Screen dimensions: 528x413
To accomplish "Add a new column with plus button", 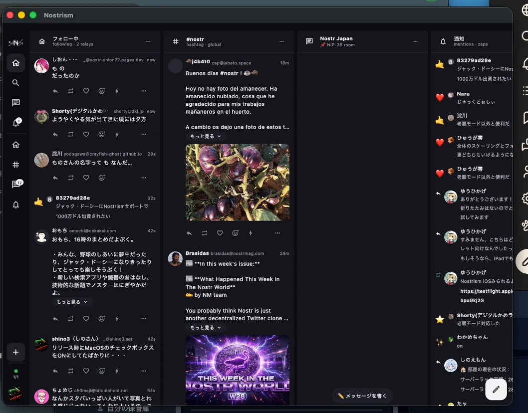I will [15, 352].
